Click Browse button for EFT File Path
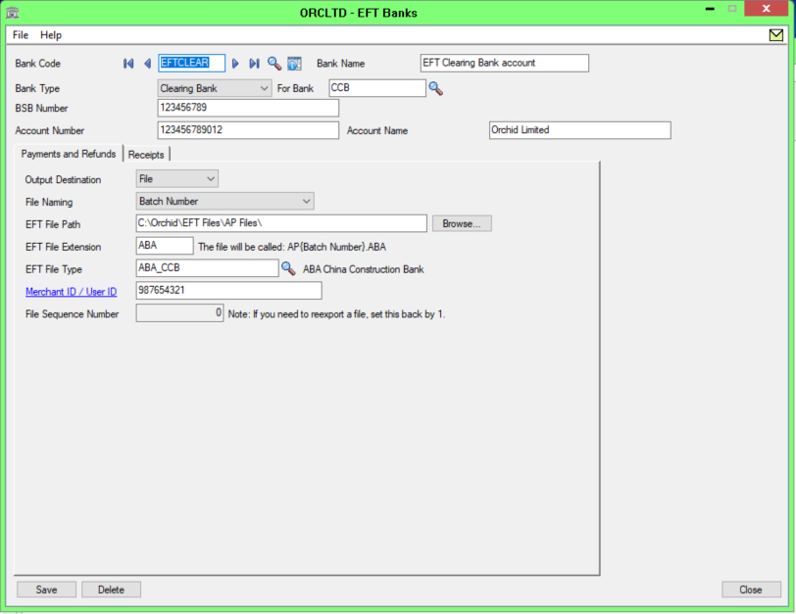This screenshot has height=614, width=796. pos(462,223)
